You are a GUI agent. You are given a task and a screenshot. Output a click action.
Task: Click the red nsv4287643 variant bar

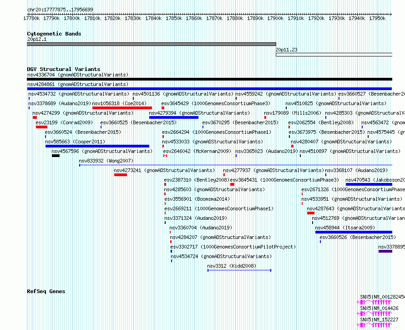pos(311,213)
